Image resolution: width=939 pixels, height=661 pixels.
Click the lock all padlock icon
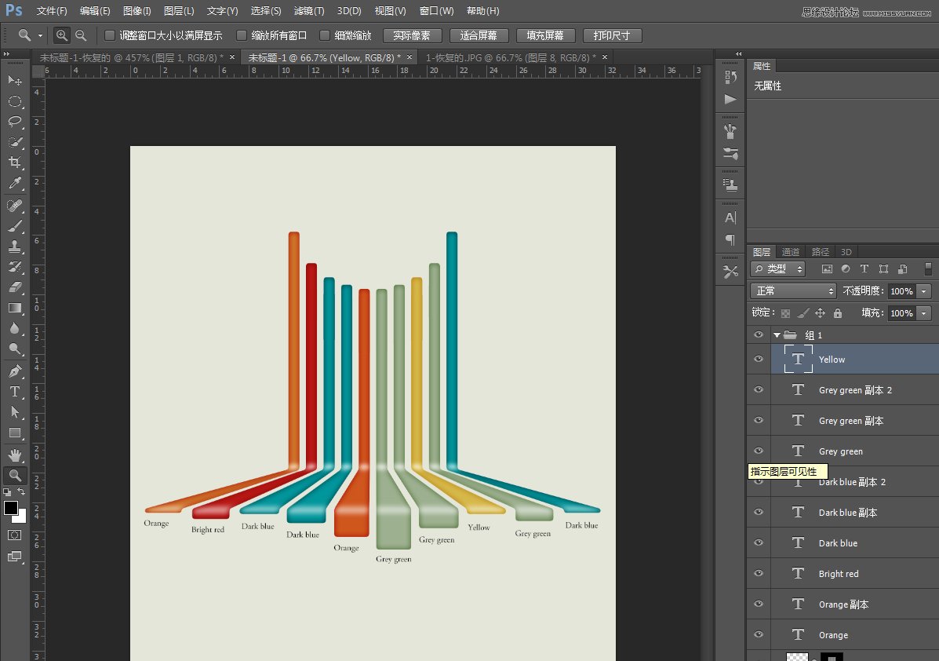(838, 312)
